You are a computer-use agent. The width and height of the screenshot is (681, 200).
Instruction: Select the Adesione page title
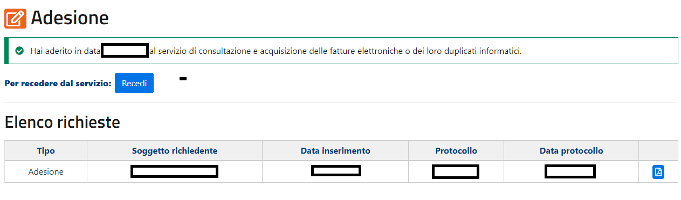pos(70,18)
